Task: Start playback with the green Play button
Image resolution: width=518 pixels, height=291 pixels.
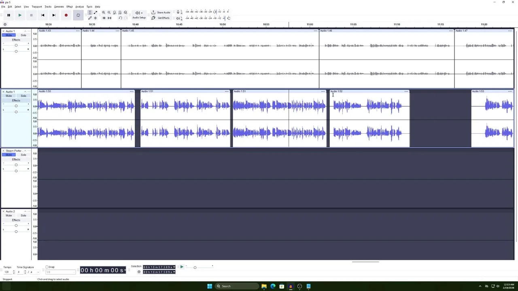Action: (x=20, y=15)
